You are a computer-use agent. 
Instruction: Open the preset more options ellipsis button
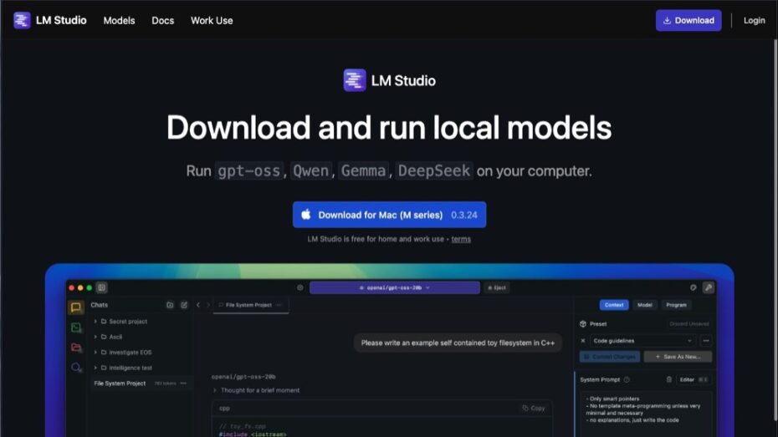click(x=706, y=341)
